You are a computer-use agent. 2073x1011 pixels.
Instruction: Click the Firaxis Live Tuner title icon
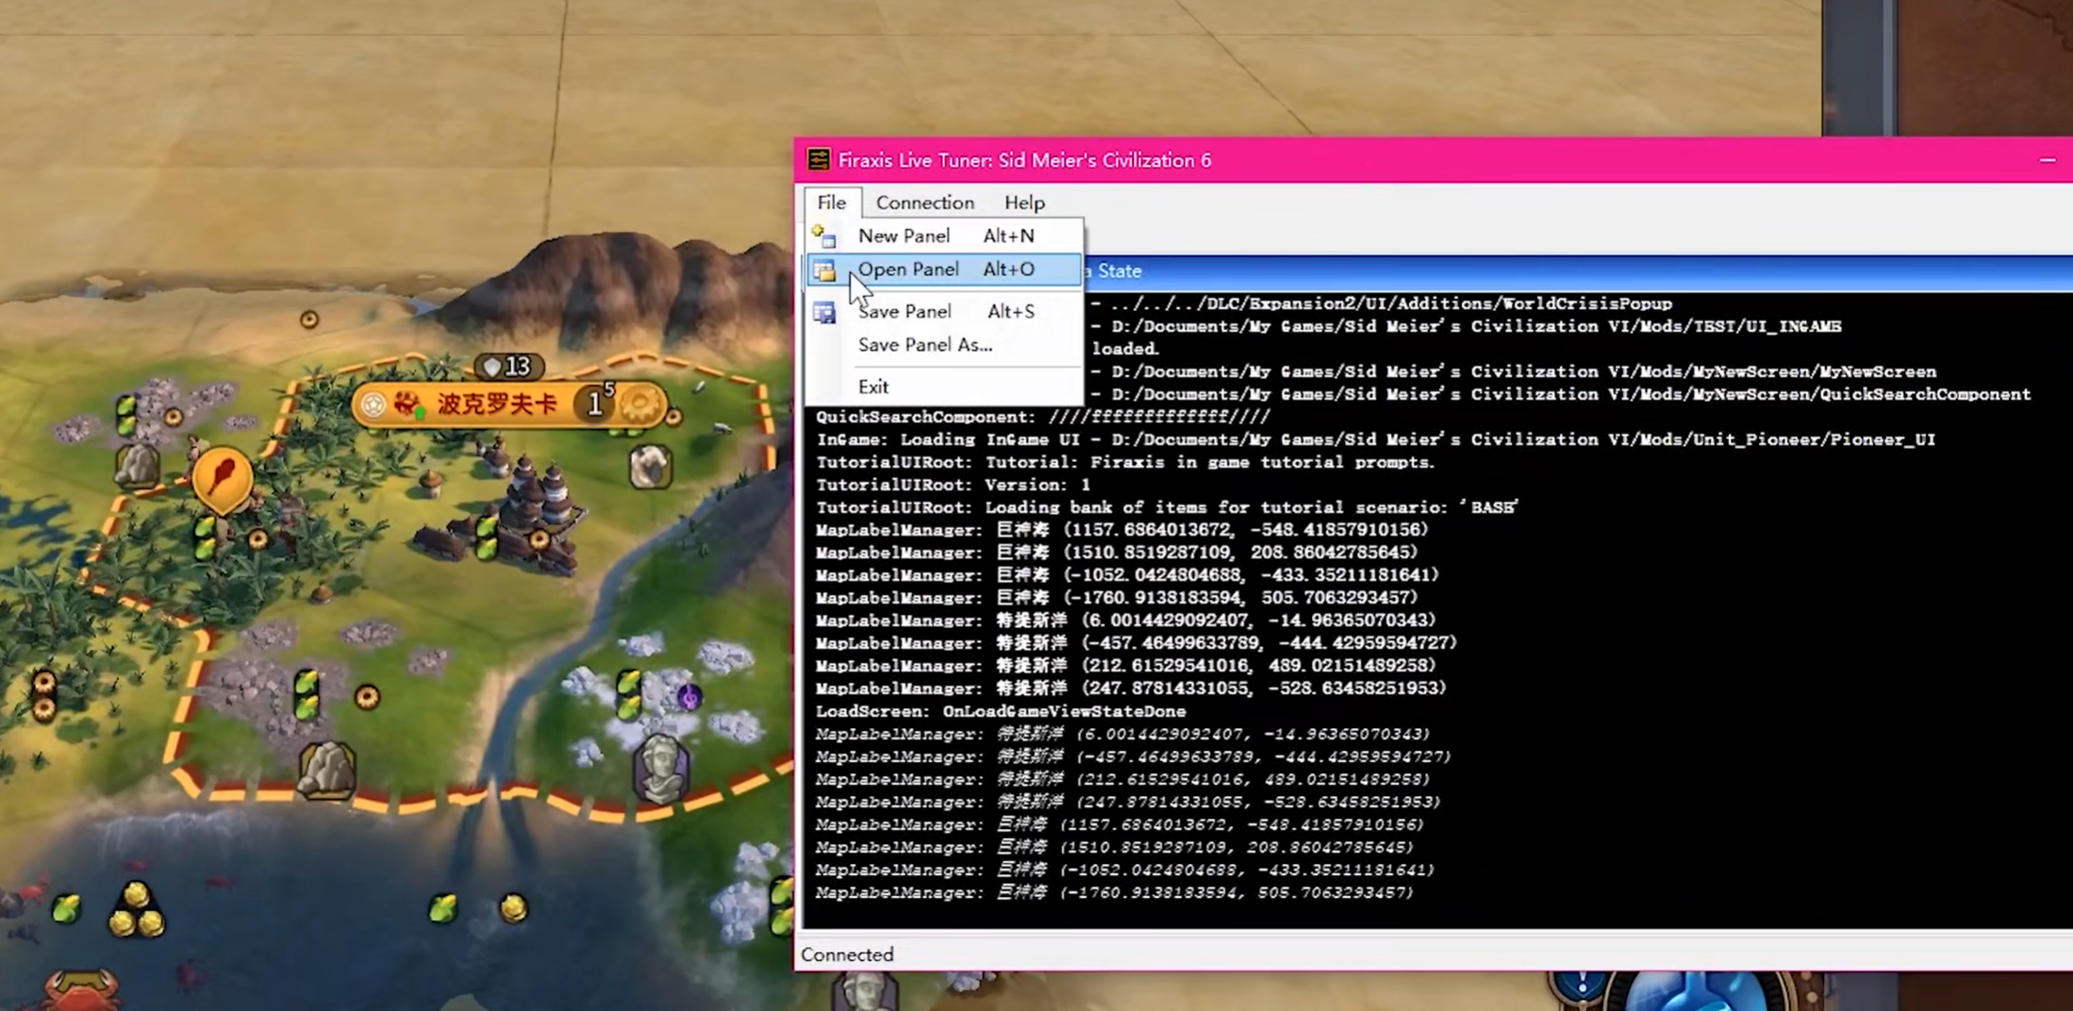pos(818,160)
